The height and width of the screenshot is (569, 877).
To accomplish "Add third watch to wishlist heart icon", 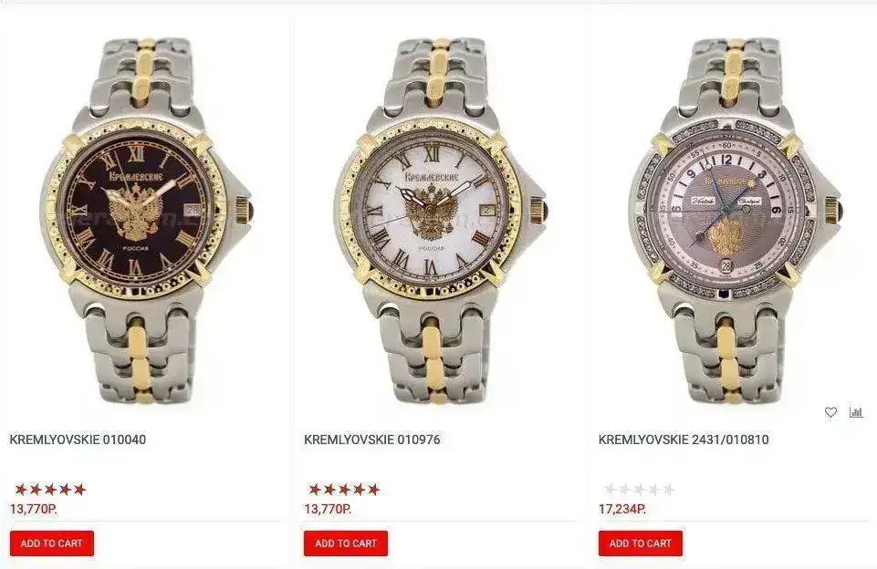I will point(830,412).
